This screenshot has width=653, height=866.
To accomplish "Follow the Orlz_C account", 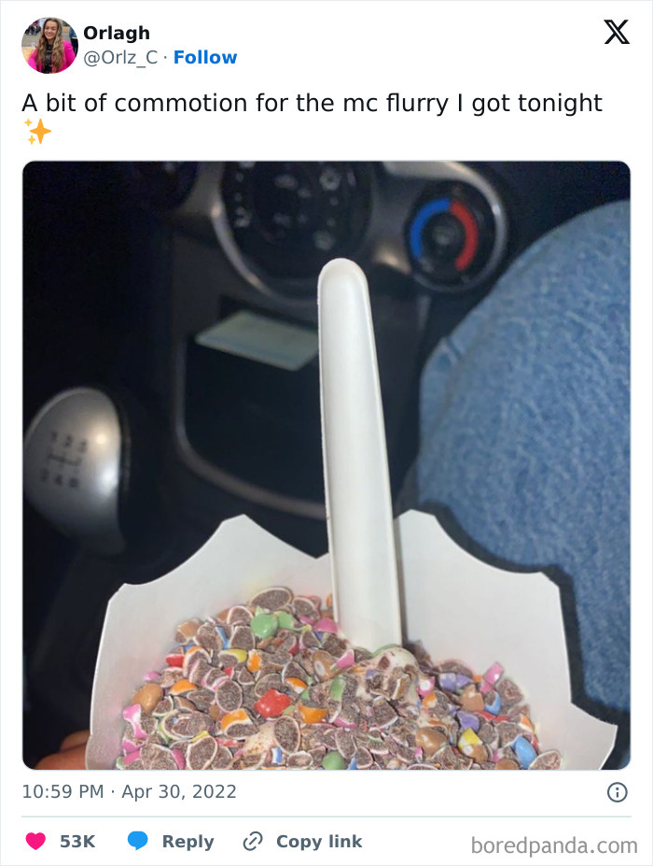I will (205, 57).
